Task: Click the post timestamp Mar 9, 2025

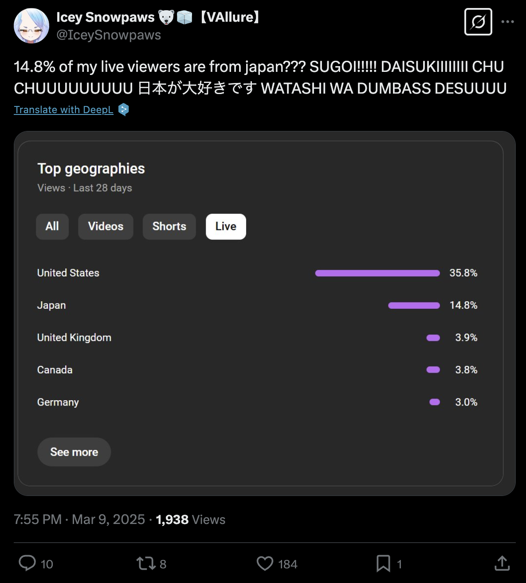Action: point(108,520)
